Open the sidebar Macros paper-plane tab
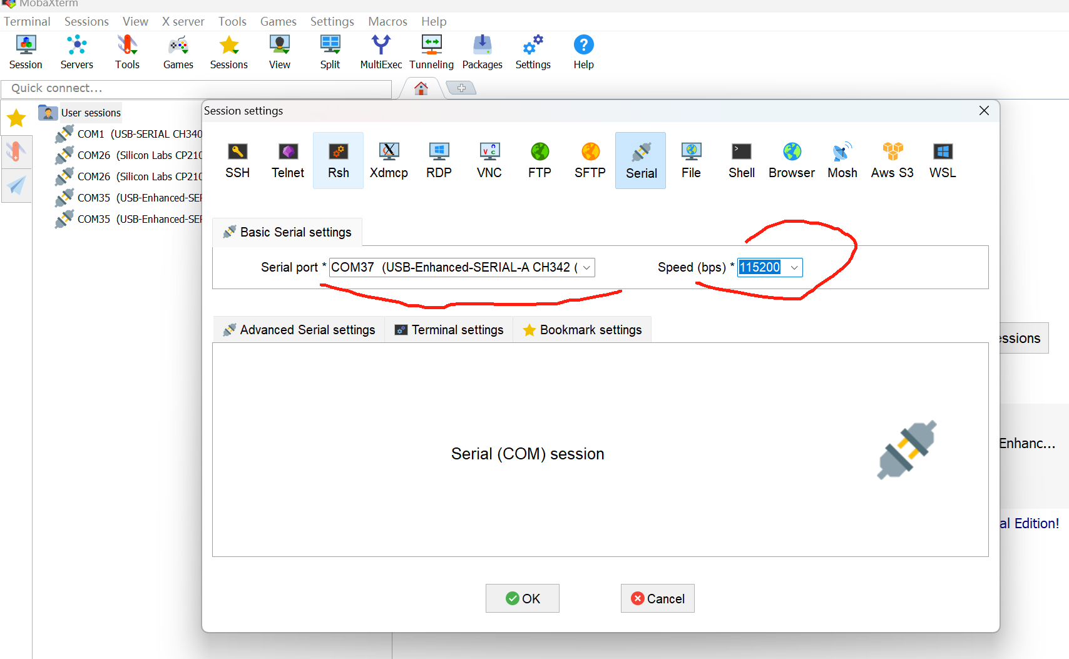 coord(16,185)
